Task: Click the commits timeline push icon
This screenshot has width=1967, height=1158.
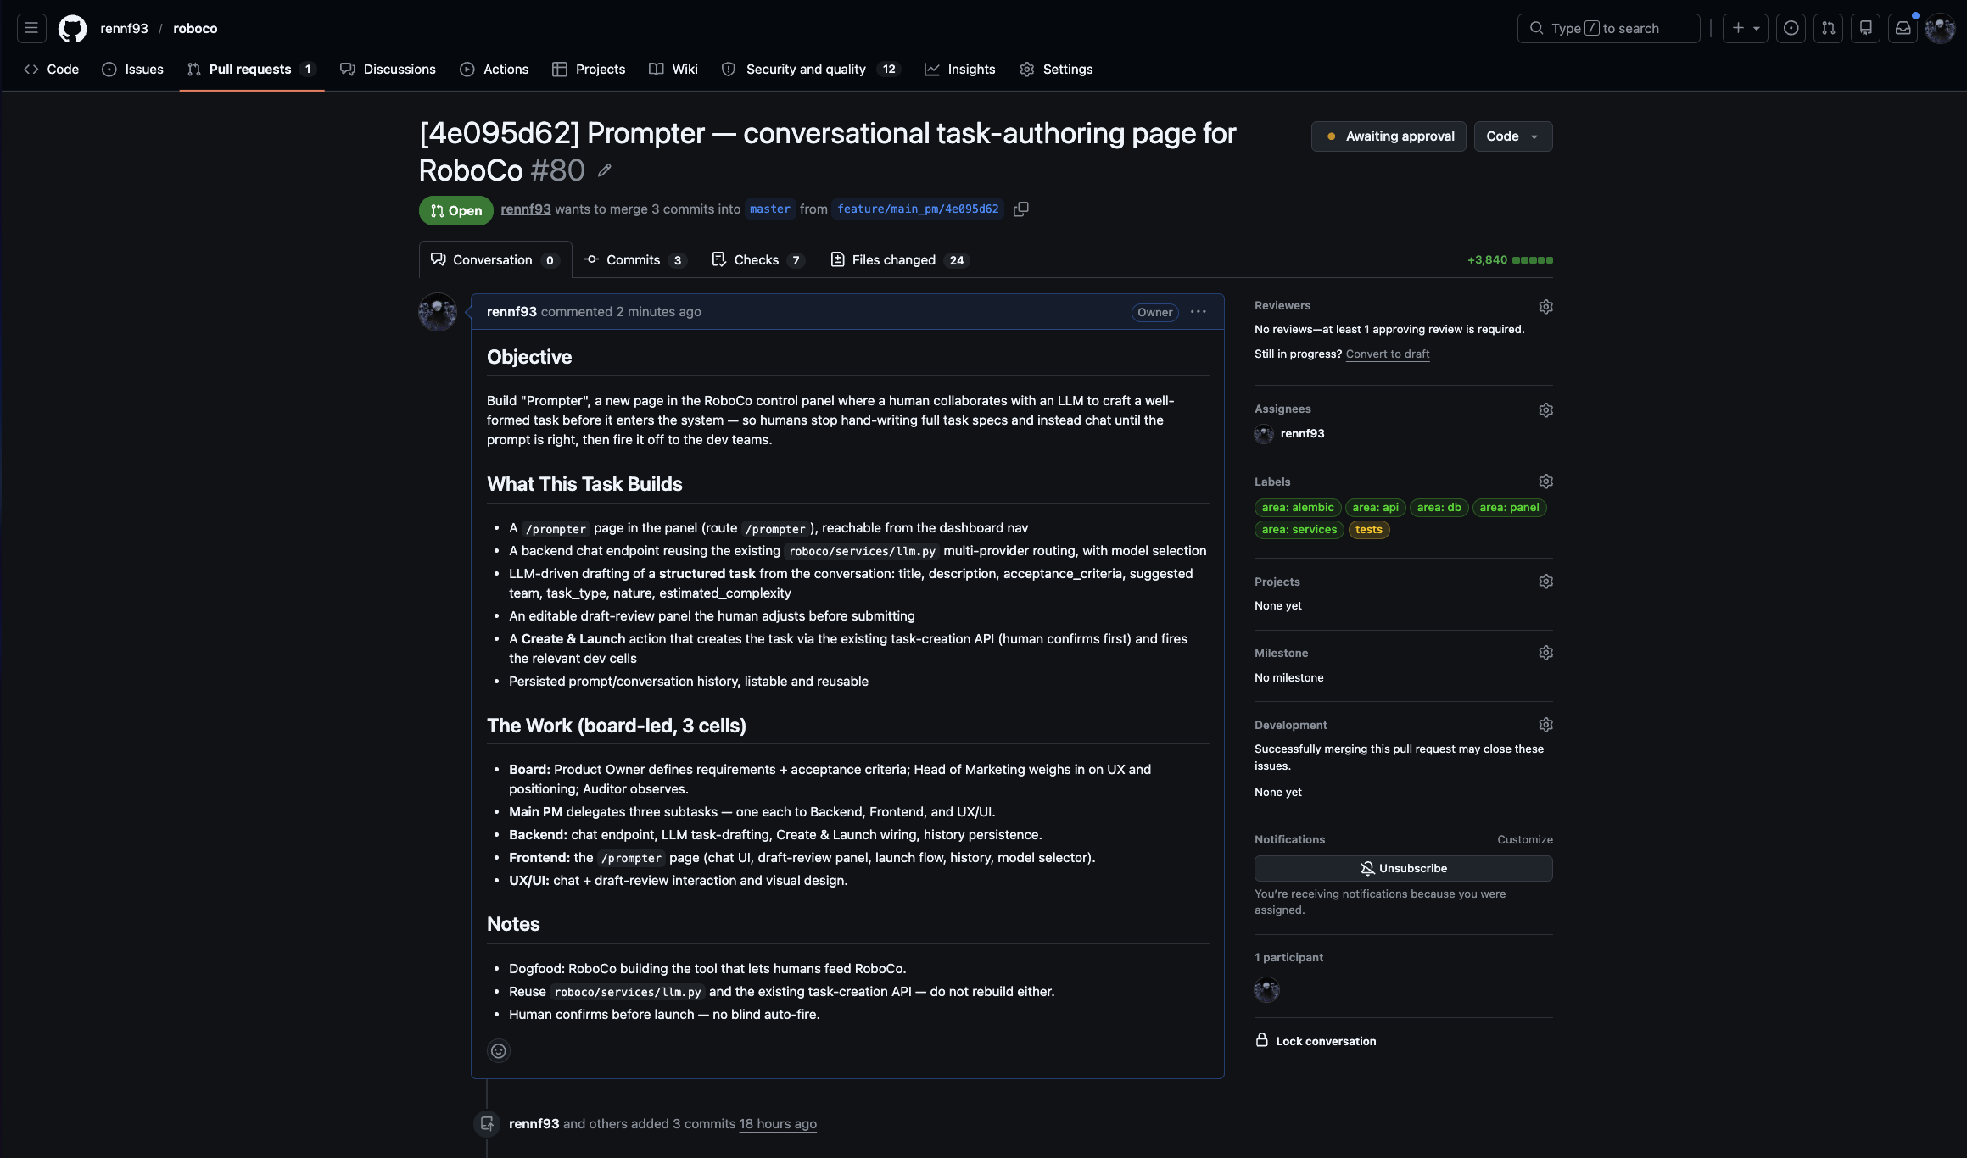Action: (487, 1123)
